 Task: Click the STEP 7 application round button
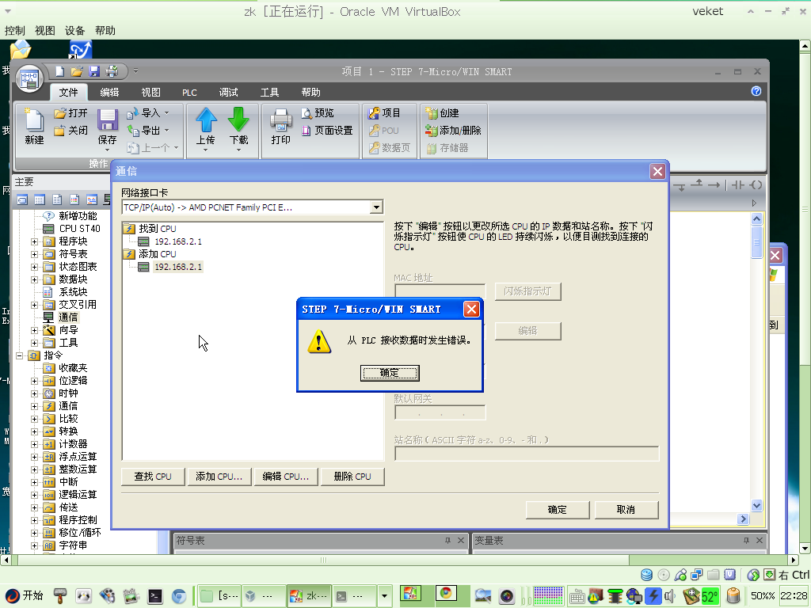[x=29, y=78]
